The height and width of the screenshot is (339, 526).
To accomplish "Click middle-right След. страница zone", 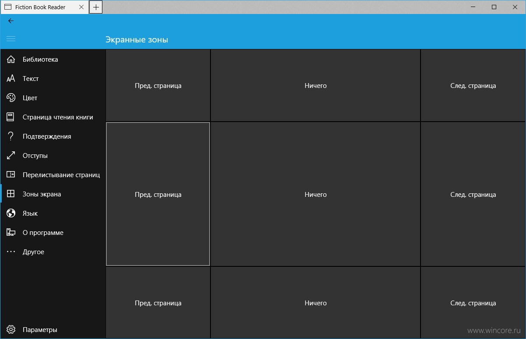I will (473, 194).
